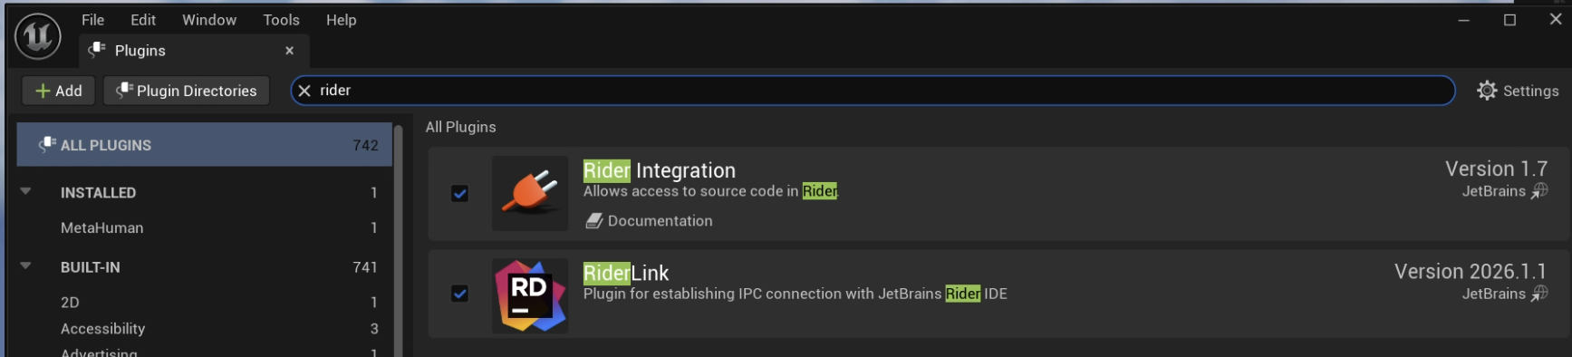Click the All Plugins heading

[461, 127]
